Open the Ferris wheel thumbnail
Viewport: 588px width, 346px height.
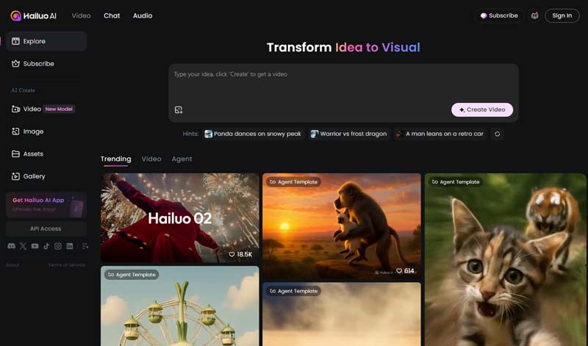point(179,306)
